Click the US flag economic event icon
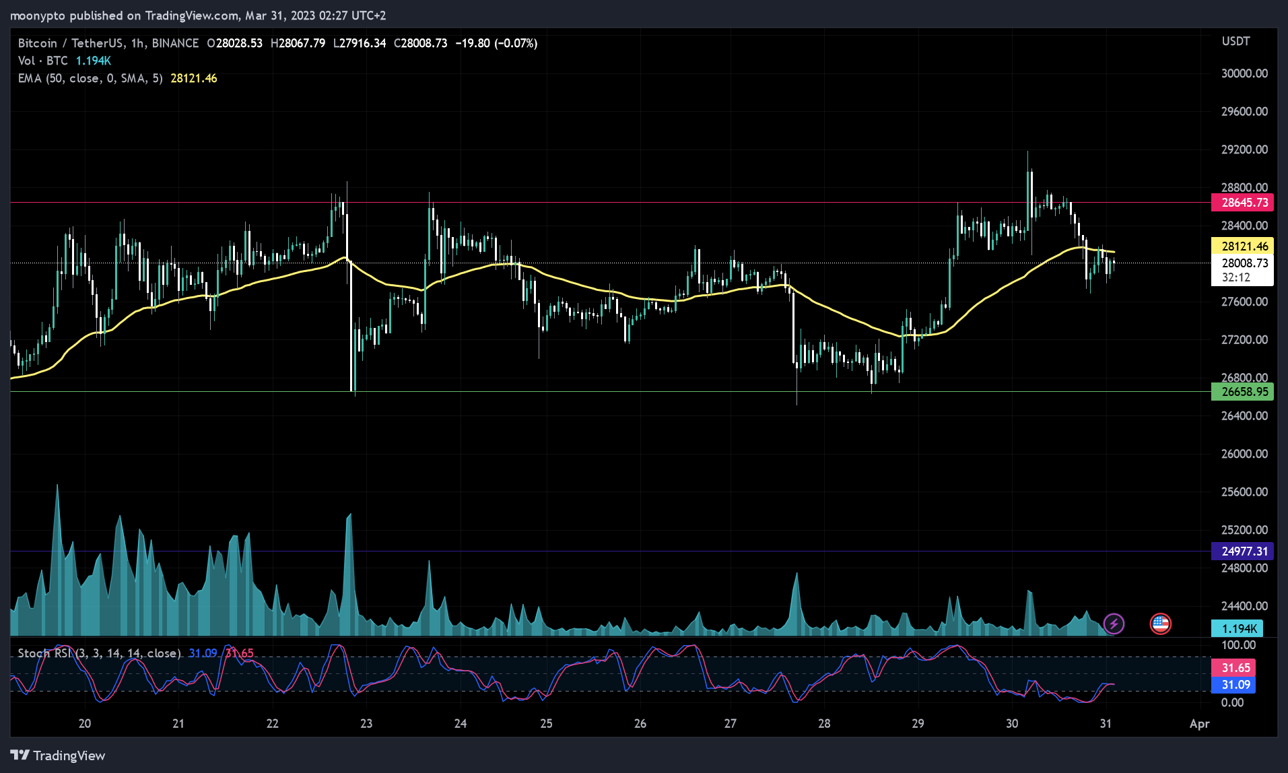This screenshot has height=773, width=1288. pyautogui.click(x=1160, y=624)
